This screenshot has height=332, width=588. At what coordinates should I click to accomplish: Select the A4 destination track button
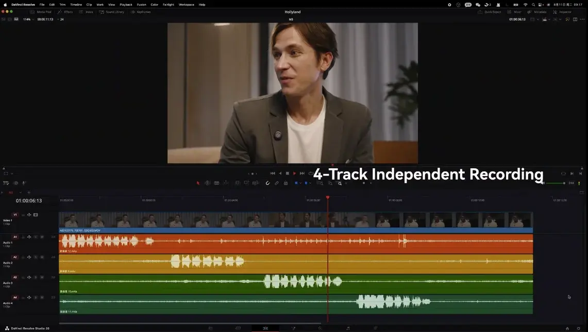coord(15,298)
